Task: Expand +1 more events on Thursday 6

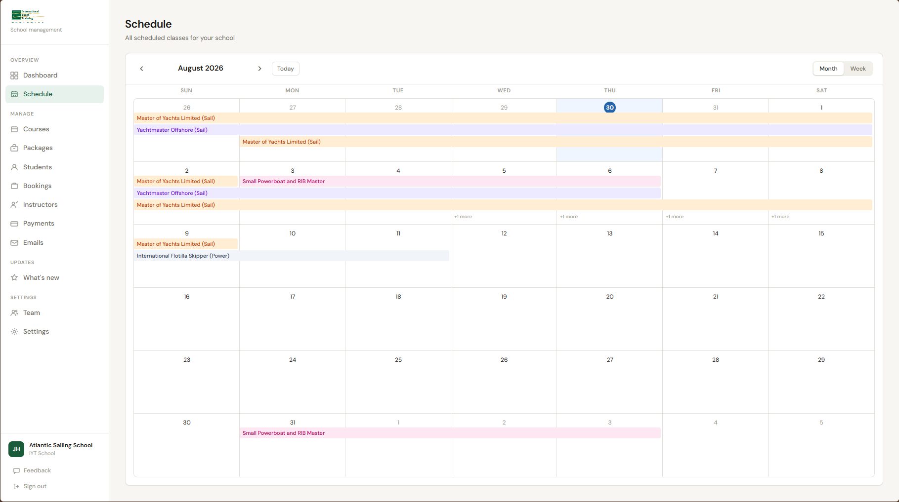Action: 569,217
